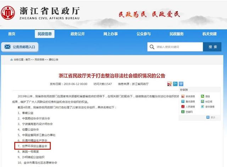Click the WeChat (微信) share option
Screen dimensions: 227x167
(x=205, y=96)
